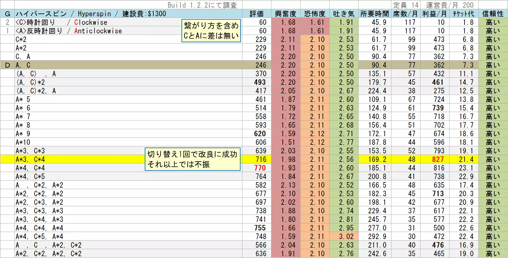
Task: Select 評価 value 514
Action: tap(261, 108)
